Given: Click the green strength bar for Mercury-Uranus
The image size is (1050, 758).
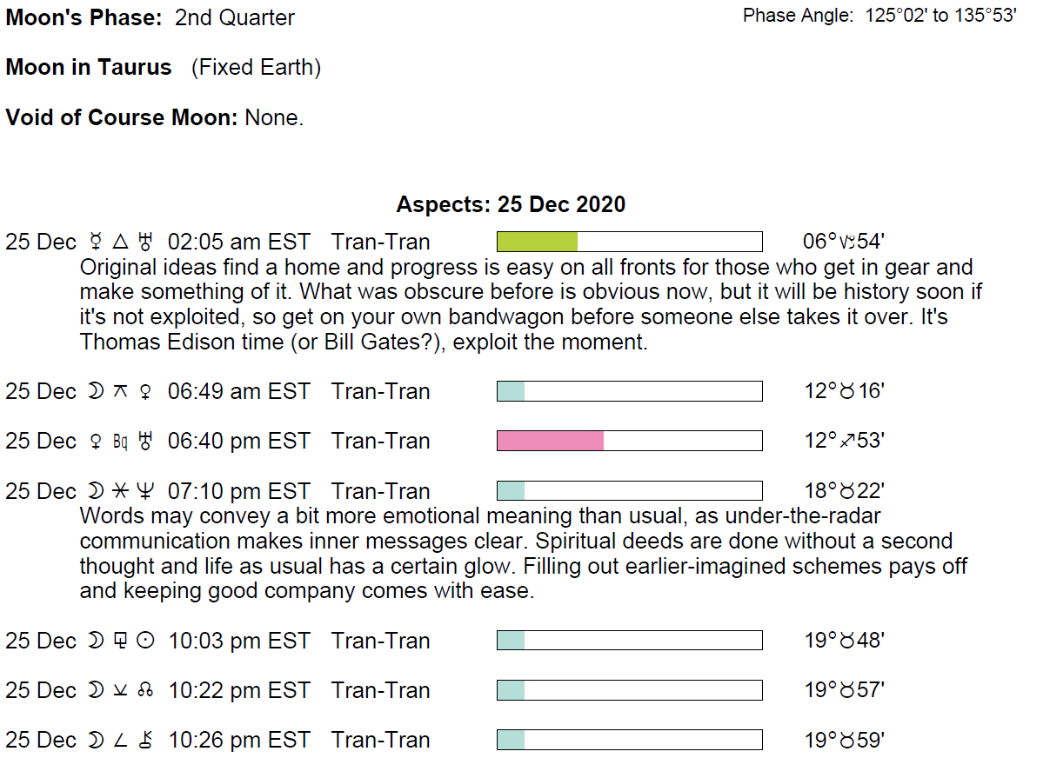Looking at the screenshot, I should pos(537,242).
